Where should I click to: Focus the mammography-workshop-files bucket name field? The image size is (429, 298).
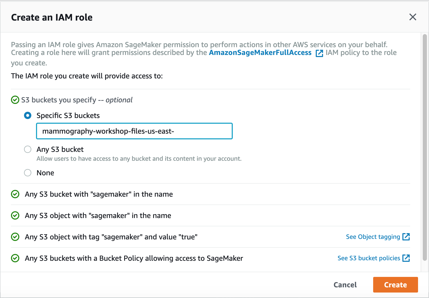(134, 131)
